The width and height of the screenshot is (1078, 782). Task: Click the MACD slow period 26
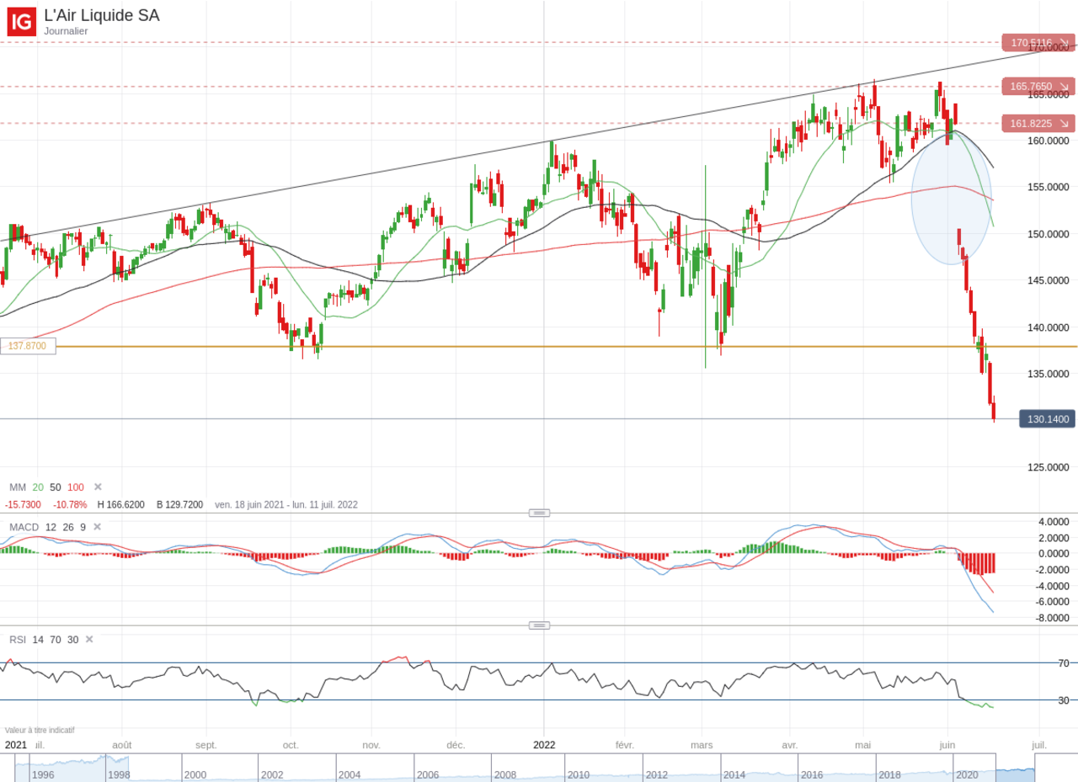68,527
